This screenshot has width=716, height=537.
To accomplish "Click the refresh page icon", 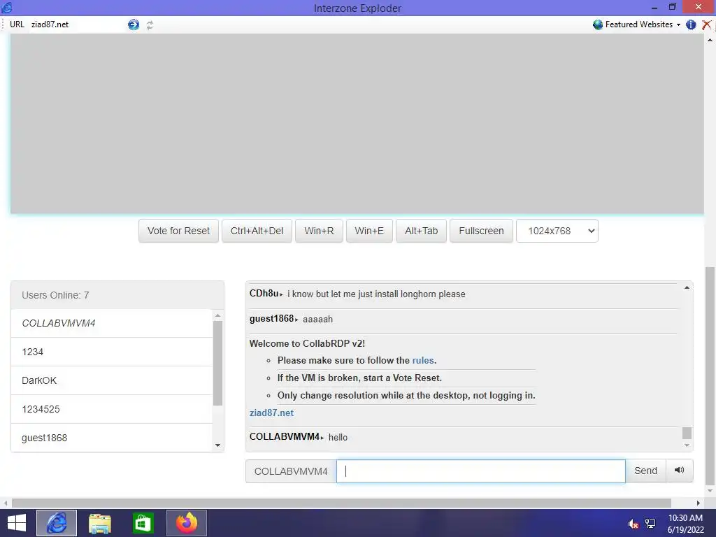I will pyautogui.click(x=150, y=25).
